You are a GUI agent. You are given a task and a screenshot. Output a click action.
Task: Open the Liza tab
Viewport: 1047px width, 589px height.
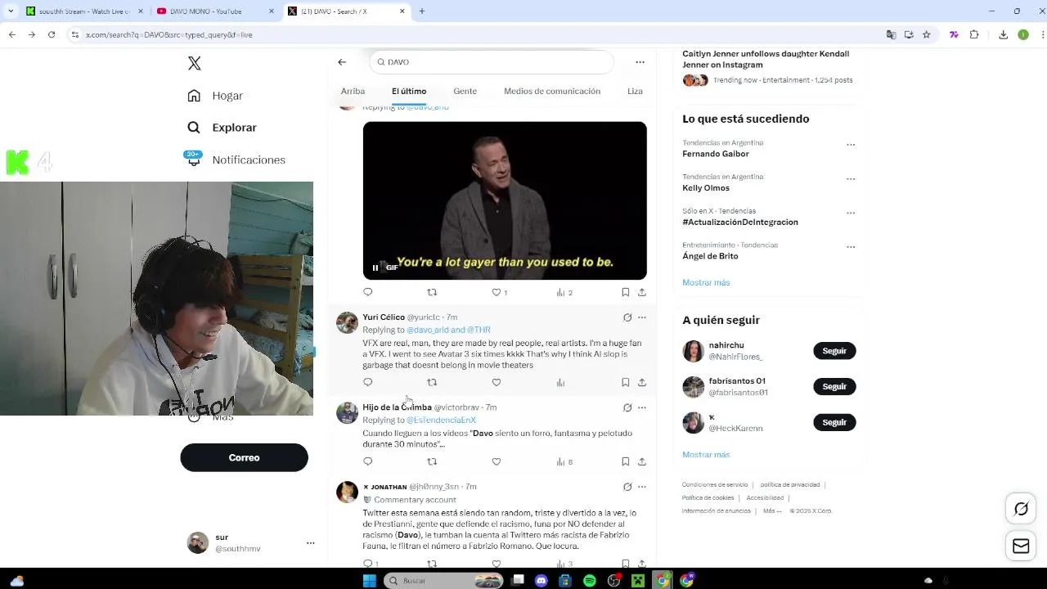635,91
